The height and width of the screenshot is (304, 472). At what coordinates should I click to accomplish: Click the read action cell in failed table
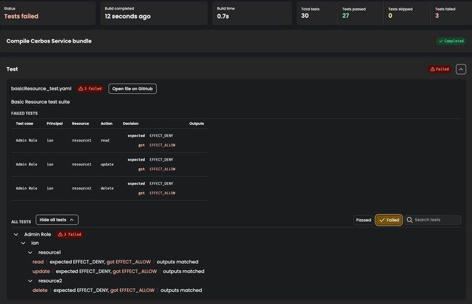point(105,140)
